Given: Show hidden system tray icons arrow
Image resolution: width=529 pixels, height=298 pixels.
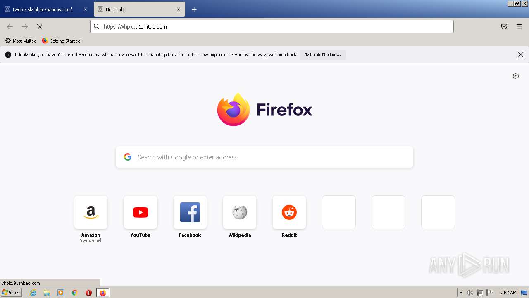Looking at the screenshot, I should (461, 293).
